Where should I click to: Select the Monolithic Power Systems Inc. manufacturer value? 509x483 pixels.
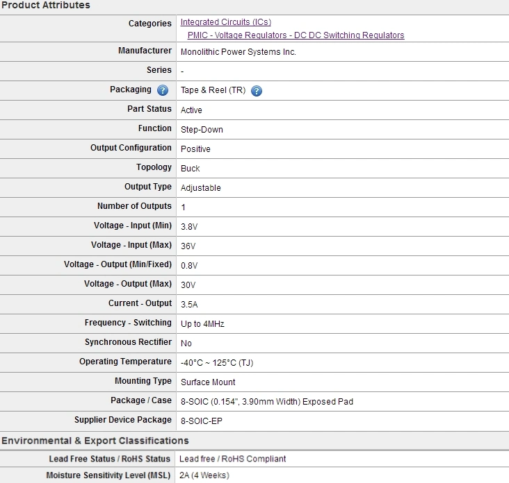pos(239,52)
